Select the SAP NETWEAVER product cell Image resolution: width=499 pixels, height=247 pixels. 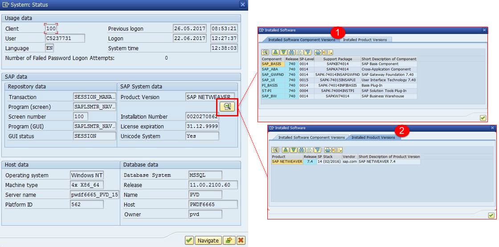click(x=287, y=162)
